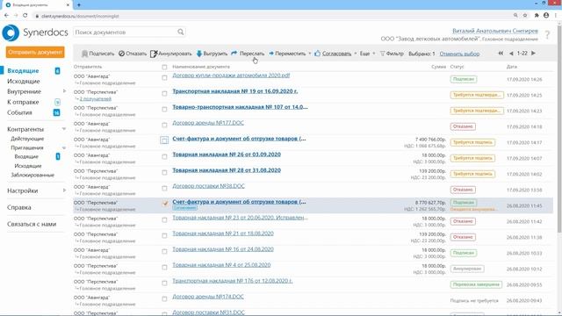Go to first page of list
The height and width of the screenshot is (316, 562).
501,53
